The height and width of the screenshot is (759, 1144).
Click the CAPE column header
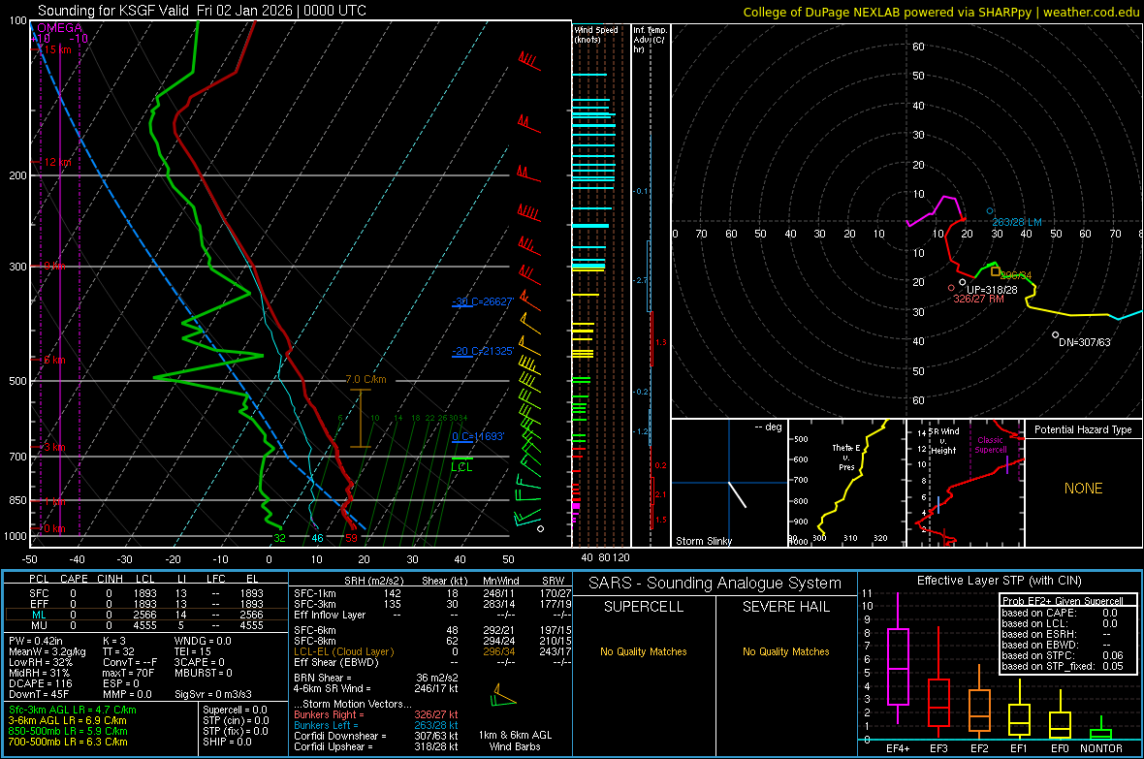coord(74,579)
